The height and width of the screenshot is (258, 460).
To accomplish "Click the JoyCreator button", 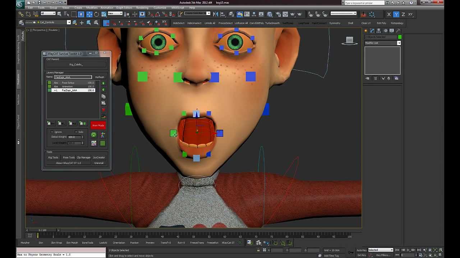I will (99, 158).
